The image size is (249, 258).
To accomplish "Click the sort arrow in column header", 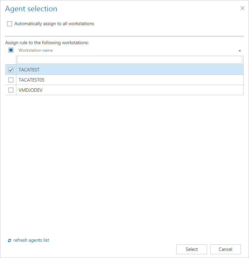I will tap(240, 51).
